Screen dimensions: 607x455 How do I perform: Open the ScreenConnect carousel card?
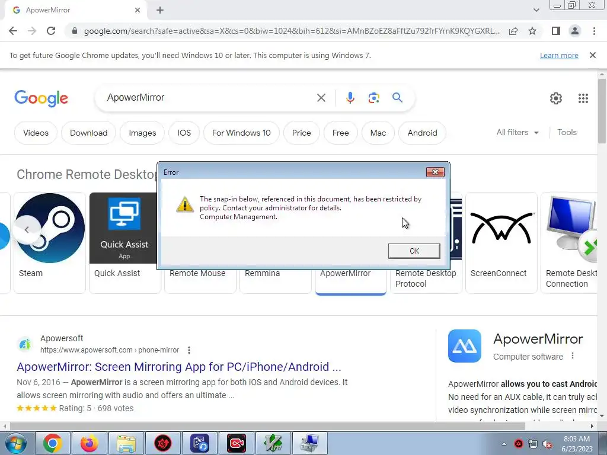point(501,243)
